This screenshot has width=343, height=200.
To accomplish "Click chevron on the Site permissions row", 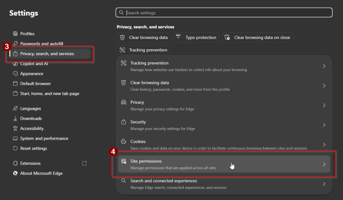I will (x=324, y=164).
